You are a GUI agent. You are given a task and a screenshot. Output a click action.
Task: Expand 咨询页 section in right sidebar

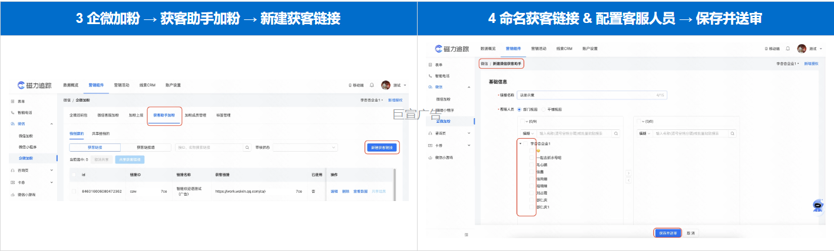point(469,133)
